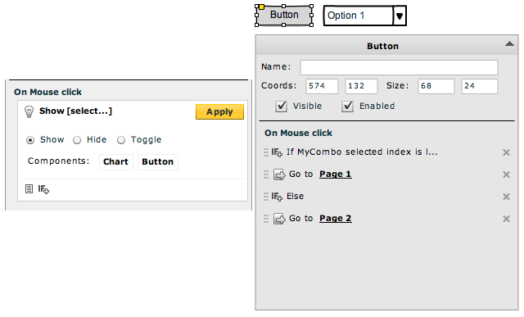
Task: Delete the Else action row
Action: coord(506,197)
